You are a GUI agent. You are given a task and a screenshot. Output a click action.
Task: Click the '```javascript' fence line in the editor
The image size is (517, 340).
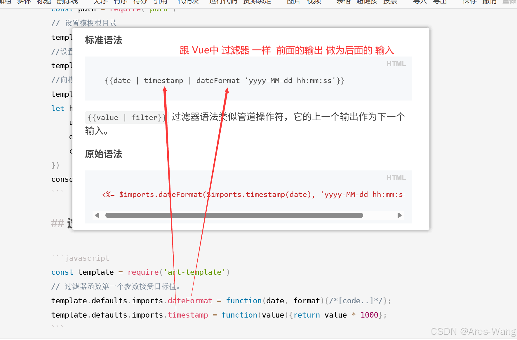[80, 258]
